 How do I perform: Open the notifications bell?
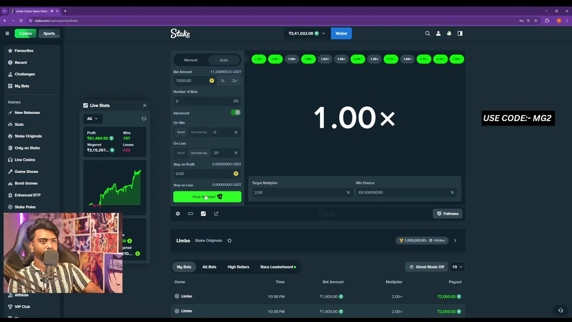449,34
